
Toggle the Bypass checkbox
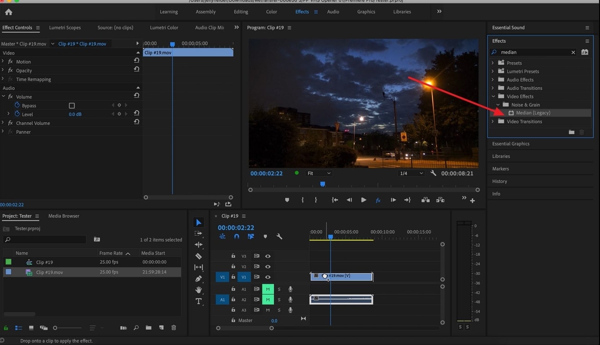pos(72,106)
